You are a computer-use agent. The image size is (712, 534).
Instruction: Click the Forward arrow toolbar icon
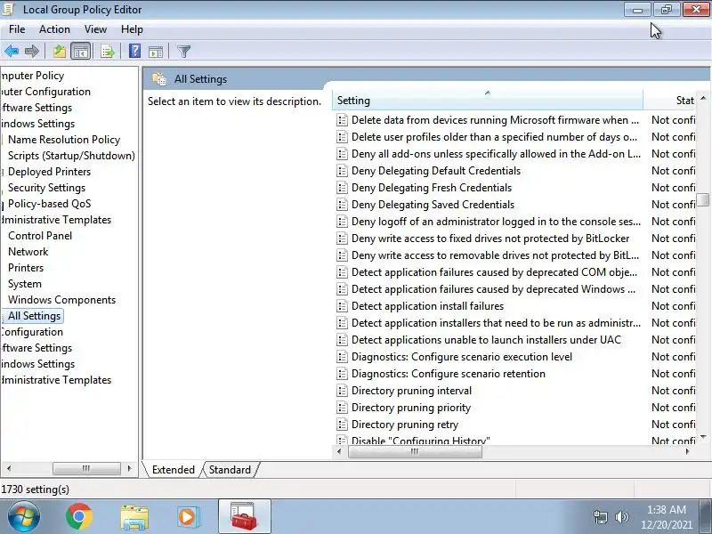(x=31, y=52)
